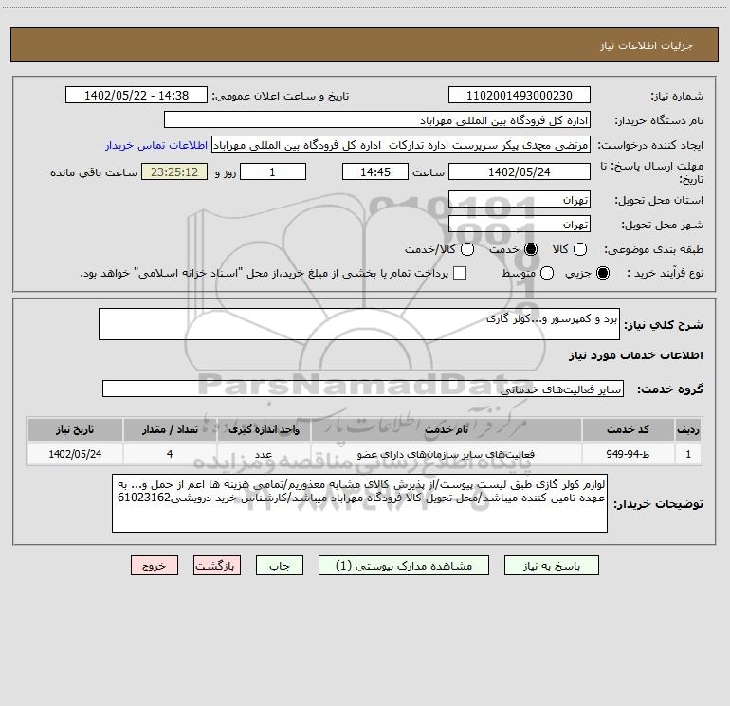The height and width of the screenshot is (706, 730).
Task: Click the واحد اندازه گیری column header
Action: 264,429
